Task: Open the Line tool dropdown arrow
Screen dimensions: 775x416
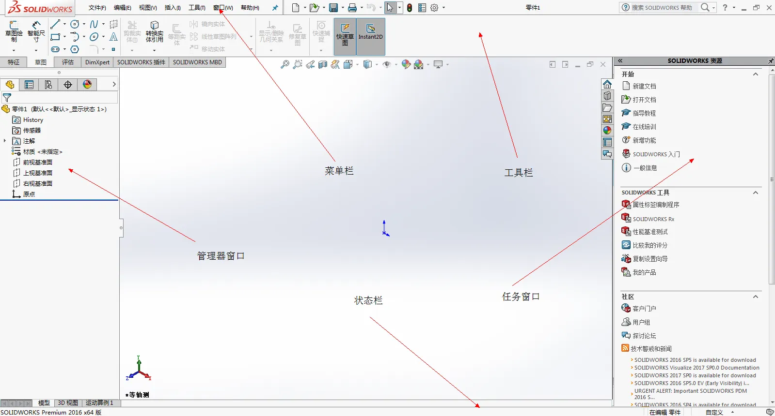Action: 64,24
